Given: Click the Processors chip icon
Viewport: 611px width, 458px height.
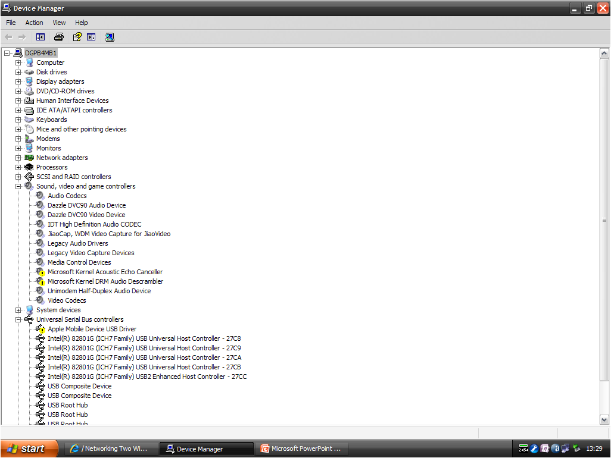Looking at the screenshot, I should pyautogui.click(x=29, y=167).
